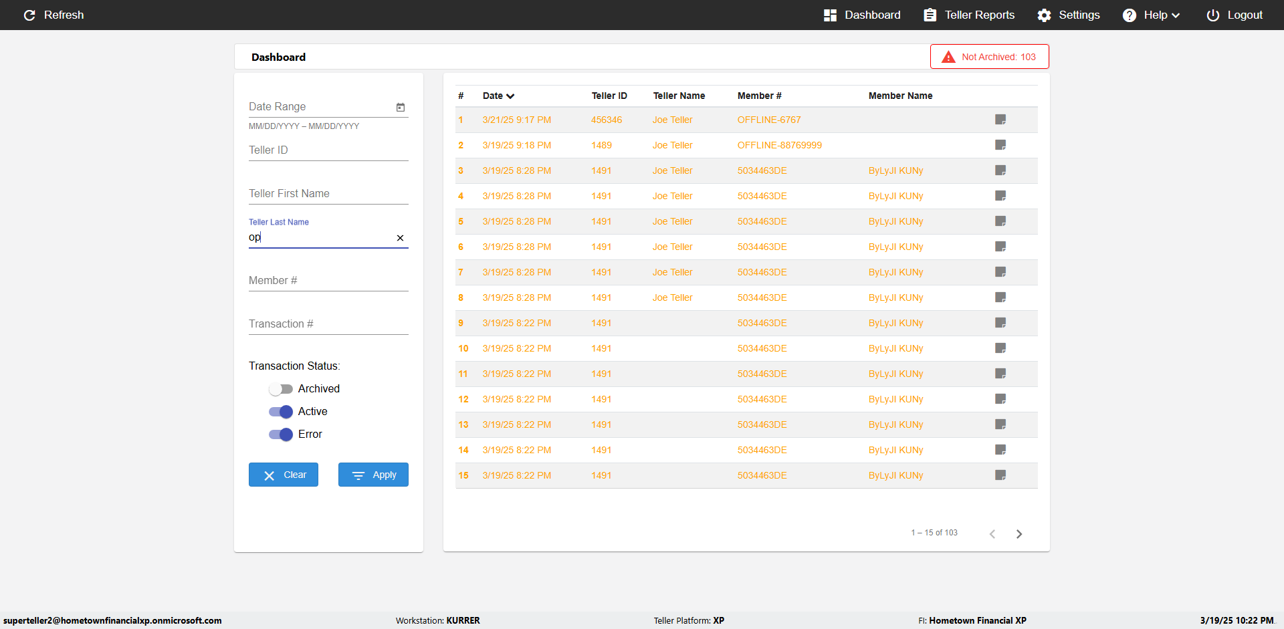
Task: Sort by Date column arrow
Action: [x=510, y=96]
